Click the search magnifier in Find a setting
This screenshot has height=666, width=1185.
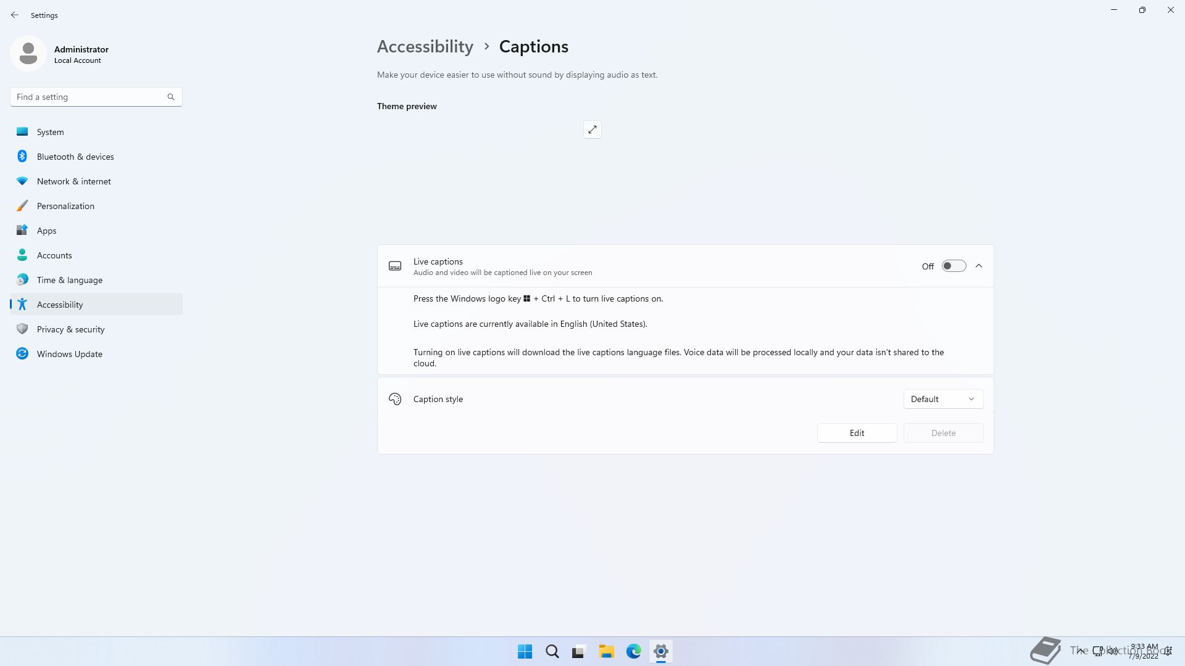click(x=171, y=97)
